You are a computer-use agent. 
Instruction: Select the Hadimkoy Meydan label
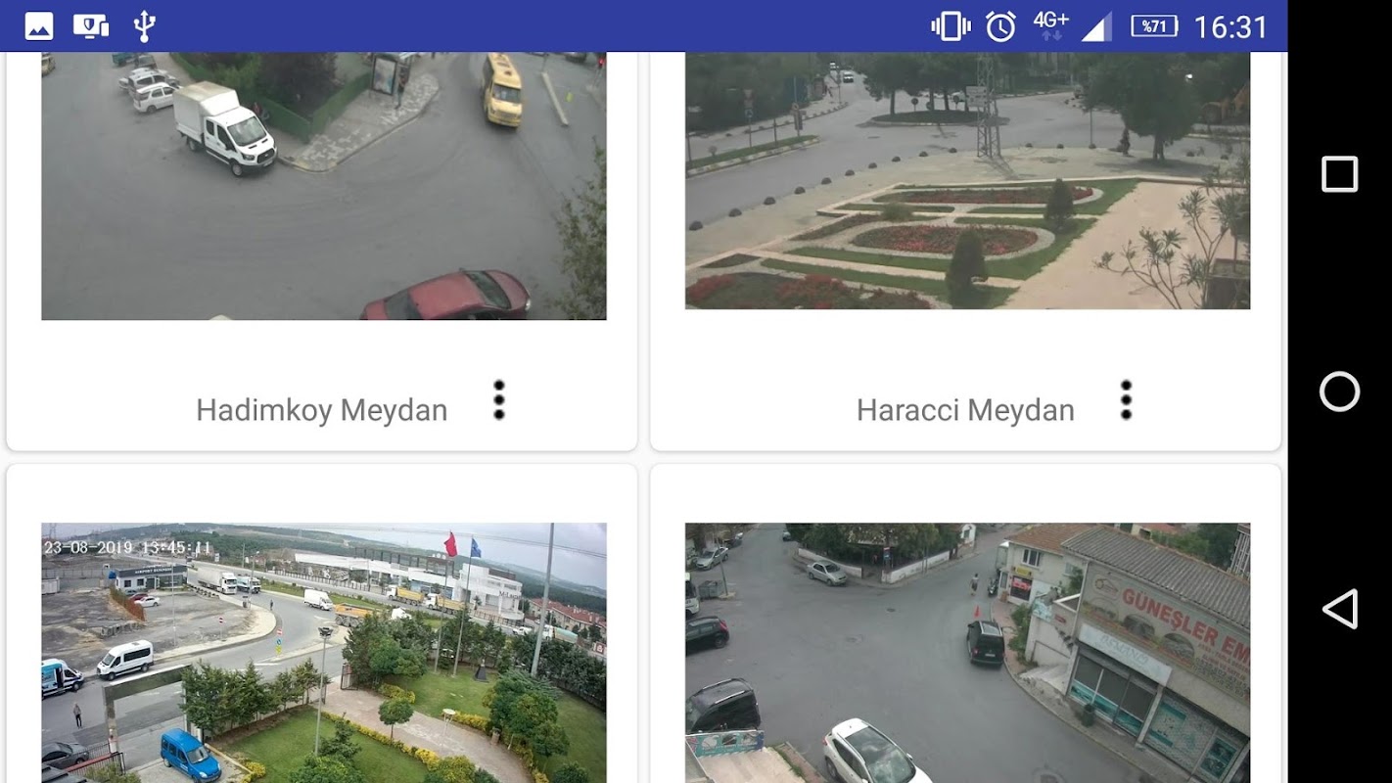322,410
